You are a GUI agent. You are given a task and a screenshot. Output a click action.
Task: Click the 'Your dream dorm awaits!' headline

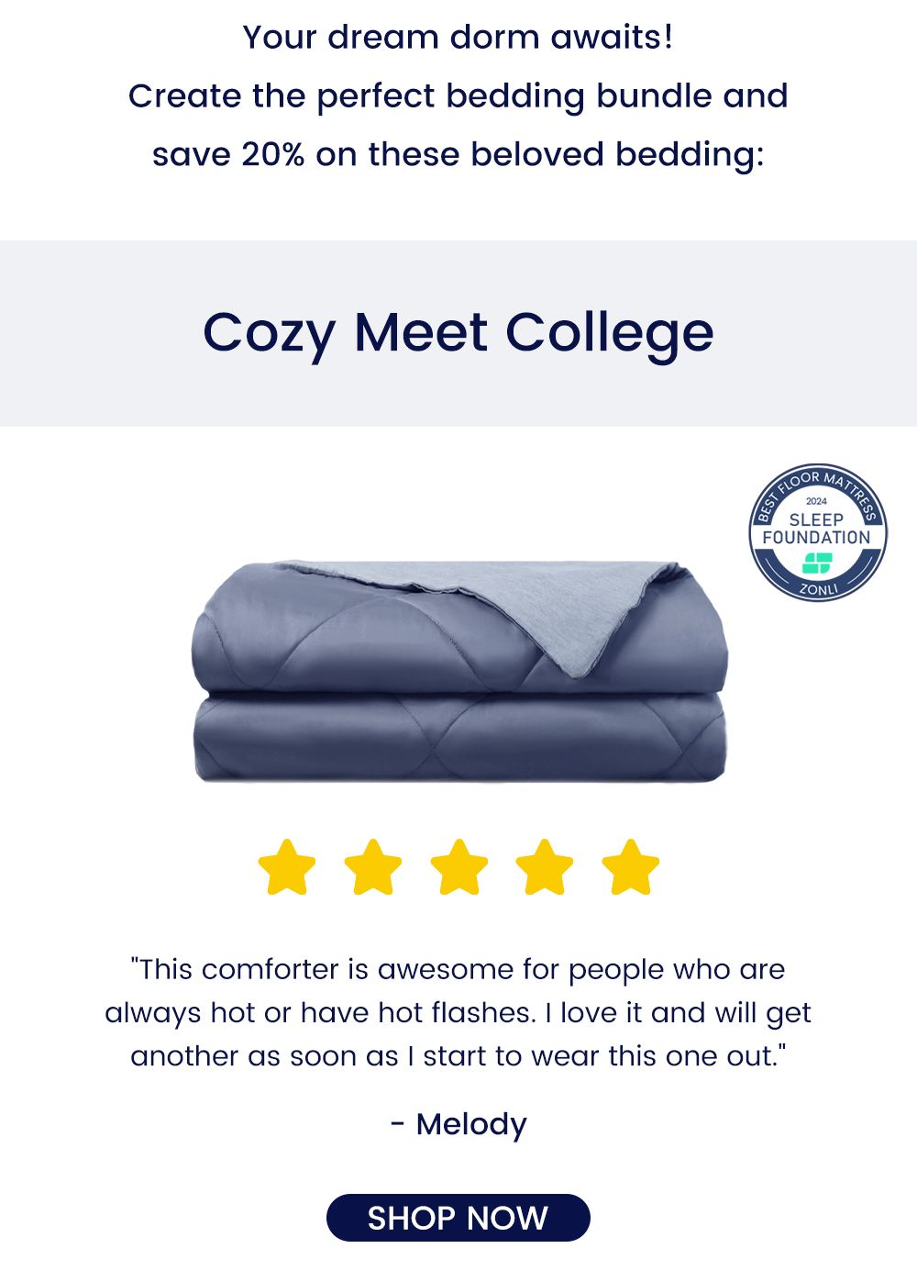[458, 38]
